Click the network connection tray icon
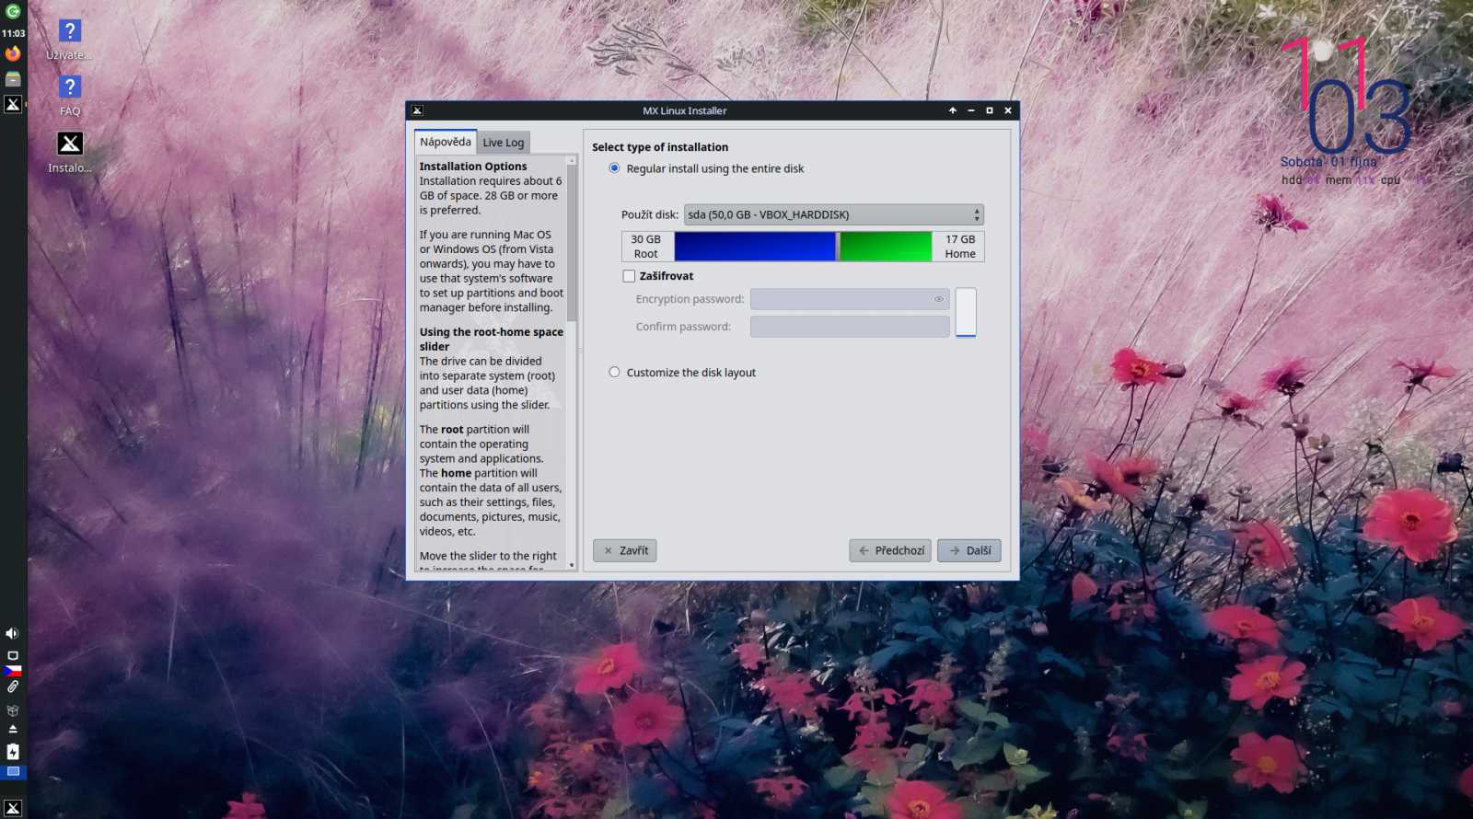Viewport: 1473px width, 819px height. pos(13,655)
